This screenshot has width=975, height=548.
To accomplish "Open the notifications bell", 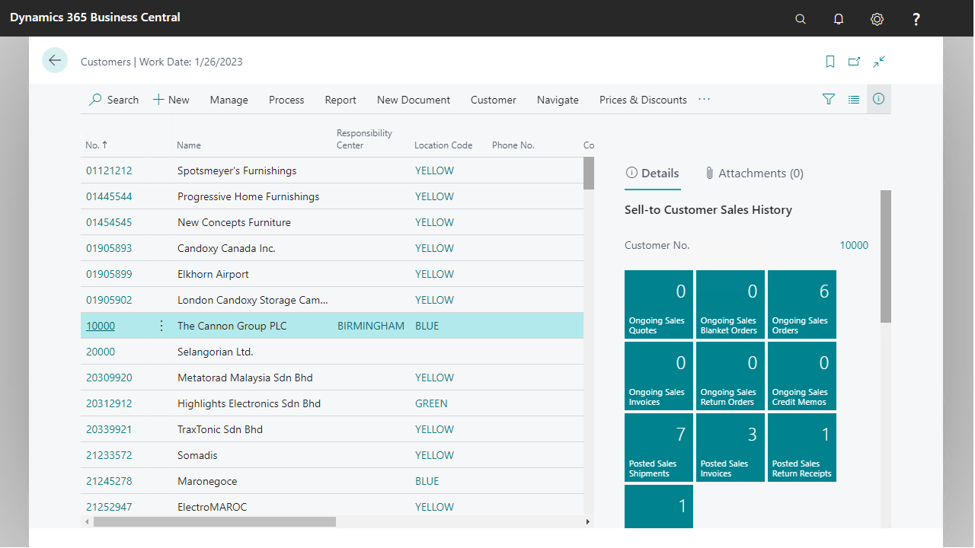I will click(x=839, y=19).
